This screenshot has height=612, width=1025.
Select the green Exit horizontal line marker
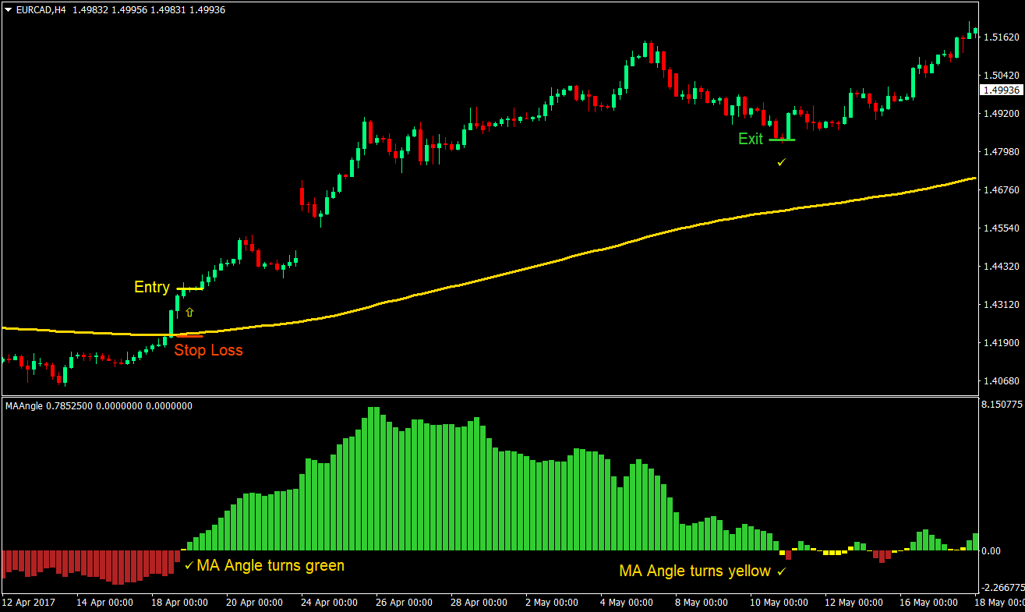782,140
